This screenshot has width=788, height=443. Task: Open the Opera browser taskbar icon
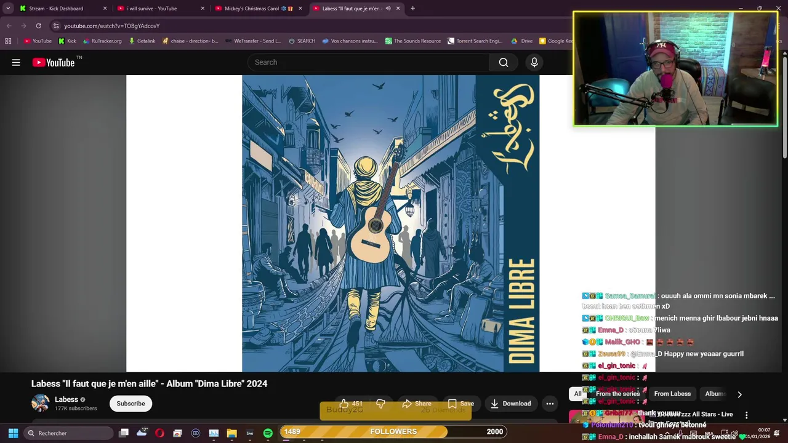[x=159, y=433]
